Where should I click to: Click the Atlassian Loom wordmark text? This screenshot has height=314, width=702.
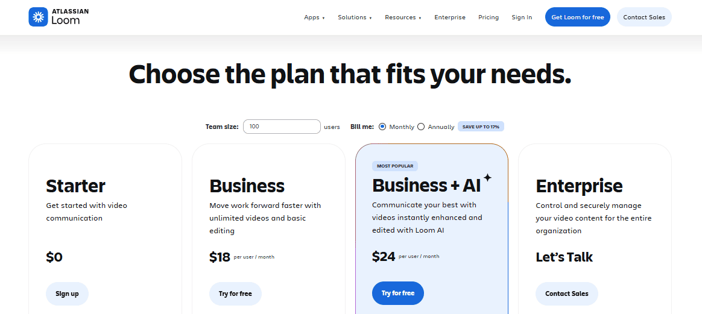70,17
